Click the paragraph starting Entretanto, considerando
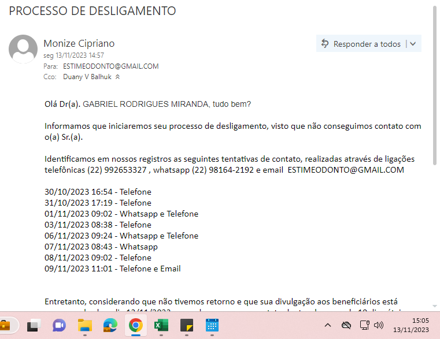Image resolution: width=440 pixels, height=339 pixels. click(221, 305)
